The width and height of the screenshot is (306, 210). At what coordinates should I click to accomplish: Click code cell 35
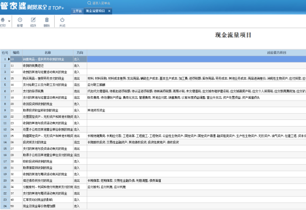point(16,181)
